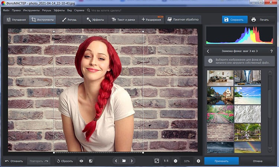The height and width of the screenshot is (167, 279).
Task: Click the background catalog vertical scrollbar
Action: click(x=269, y=102)
